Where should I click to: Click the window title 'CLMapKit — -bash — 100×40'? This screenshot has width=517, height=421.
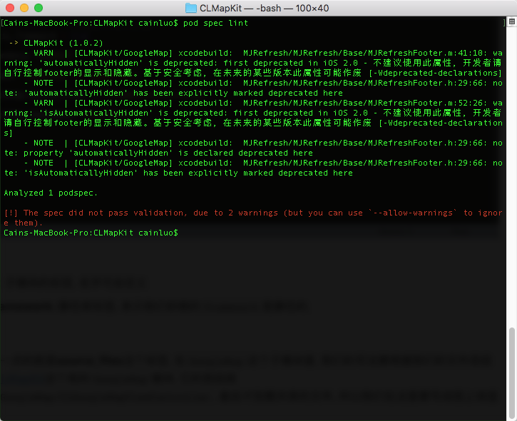coord(264,8)
